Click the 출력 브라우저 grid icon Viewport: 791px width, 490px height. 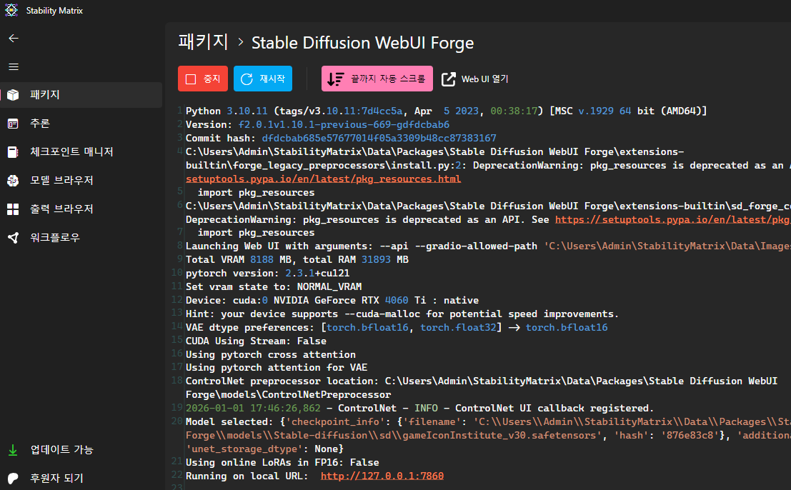13,209
